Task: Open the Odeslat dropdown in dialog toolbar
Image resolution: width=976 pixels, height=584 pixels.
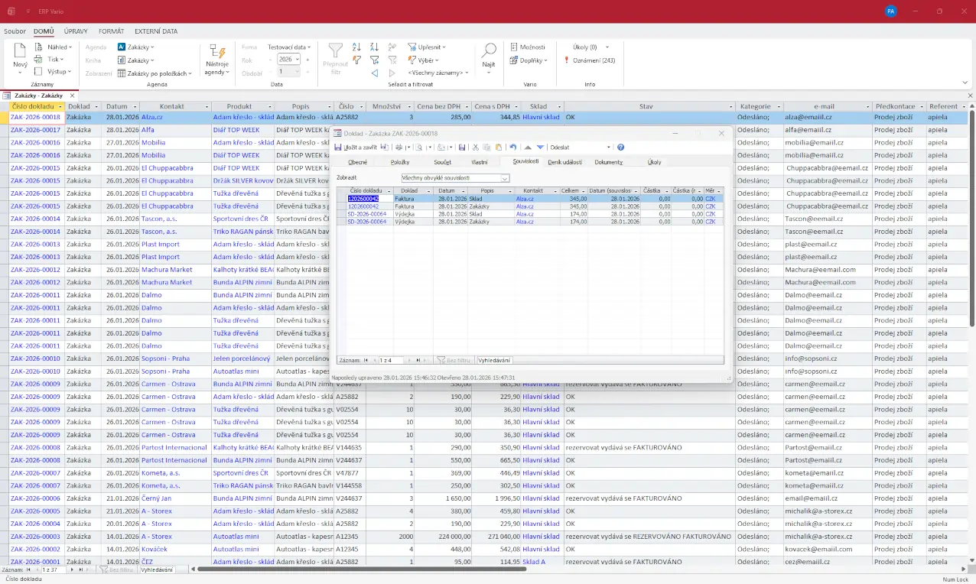Action: [609, 148]
